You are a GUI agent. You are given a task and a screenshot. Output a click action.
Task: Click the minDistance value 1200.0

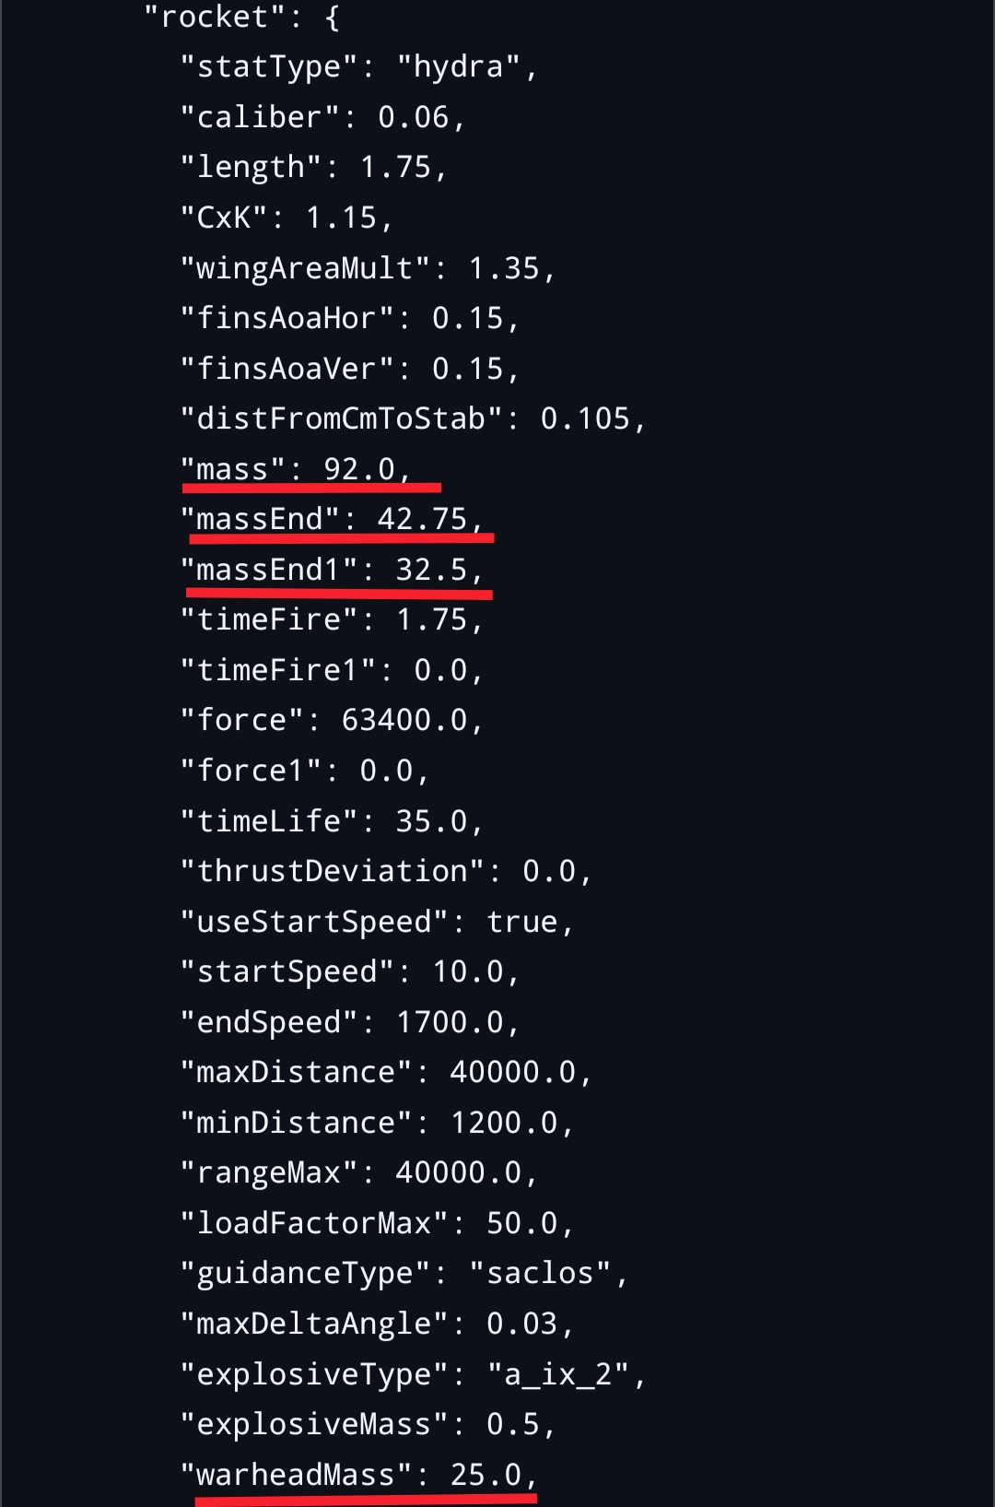pos(504,1124)
